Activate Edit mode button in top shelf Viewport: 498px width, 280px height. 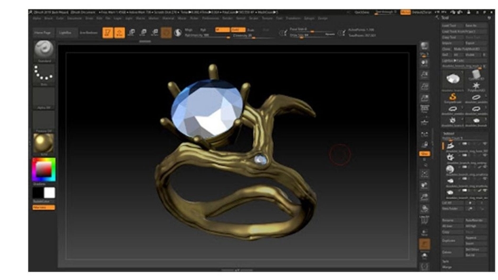108,33
